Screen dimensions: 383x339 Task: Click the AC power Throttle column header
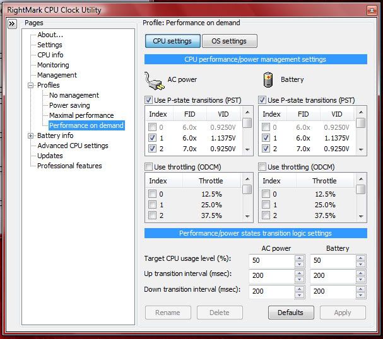coord(211,181)
